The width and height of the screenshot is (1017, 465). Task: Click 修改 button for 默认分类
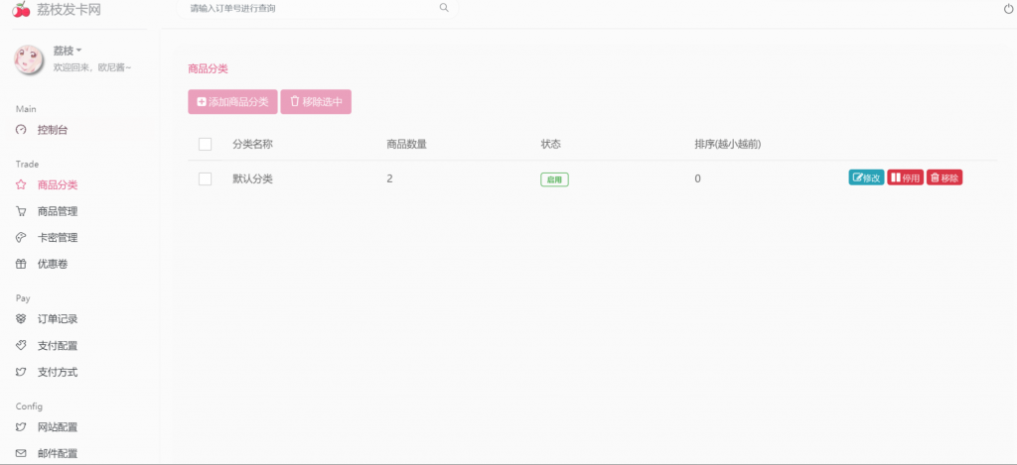click(x=866, y=177)
